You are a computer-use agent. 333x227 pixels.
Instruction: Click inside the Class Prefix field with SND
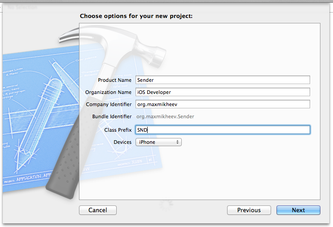[223, 130]
